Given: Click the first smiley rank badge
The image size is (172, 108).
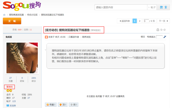Looking at the screenshot, I should tap(8, 91).
